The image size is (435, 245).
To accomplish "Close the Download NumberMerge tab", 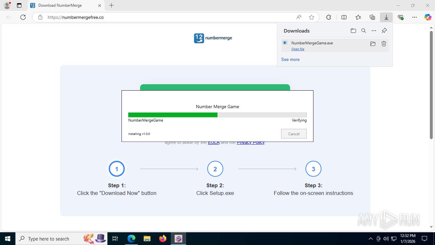I will click(x=99, y=5).
